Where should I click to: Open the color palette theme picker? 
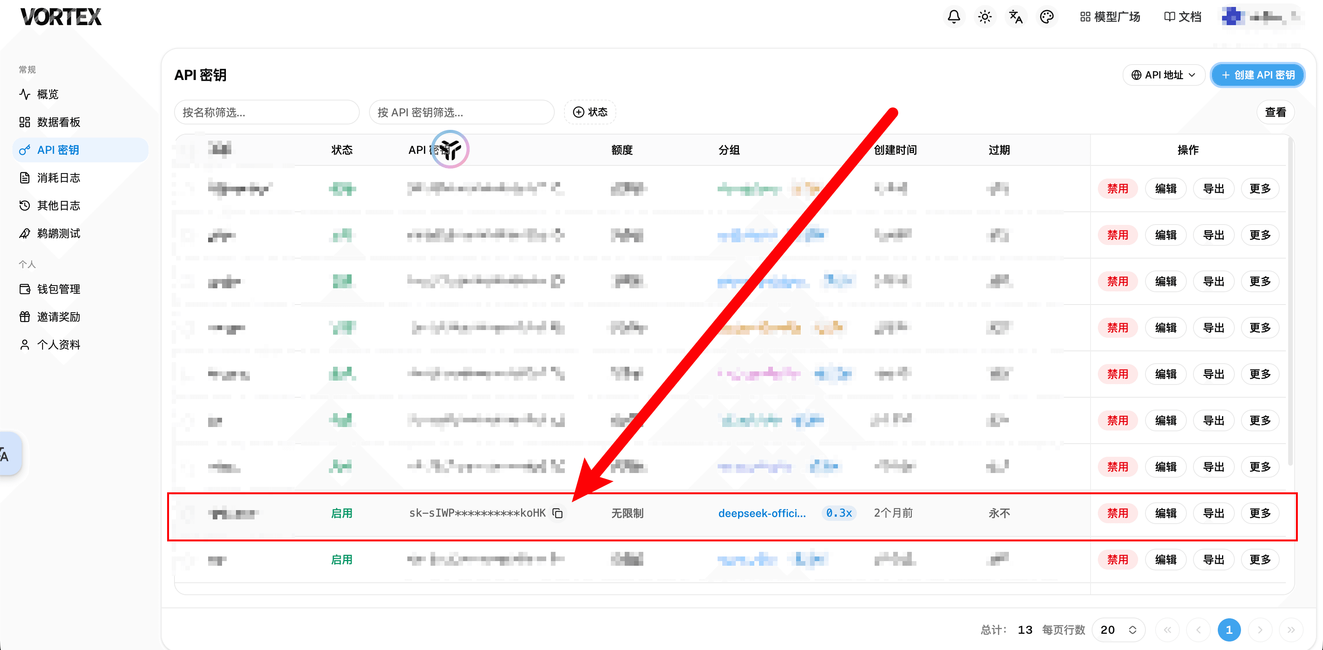(x=1047, y=17)
